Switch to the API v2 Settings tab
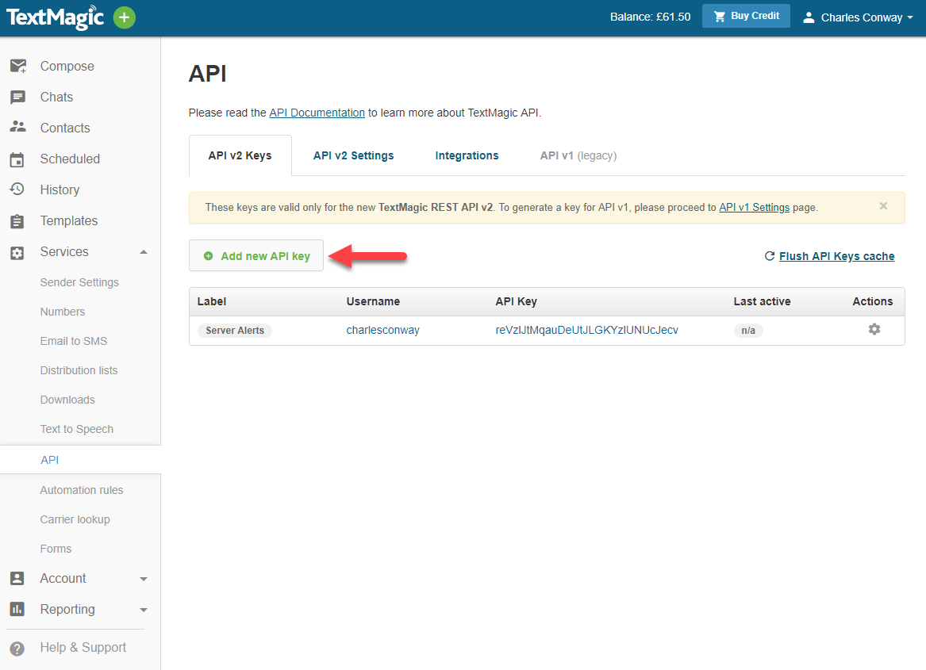This screenshot has height=670, width=926. point(353,155)
